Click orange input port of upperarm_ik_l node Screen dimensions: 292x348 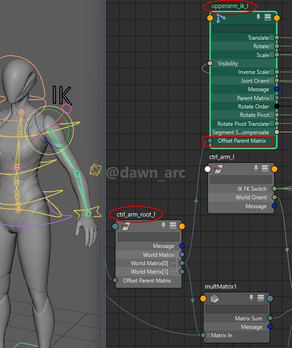[x=210, y=18]
